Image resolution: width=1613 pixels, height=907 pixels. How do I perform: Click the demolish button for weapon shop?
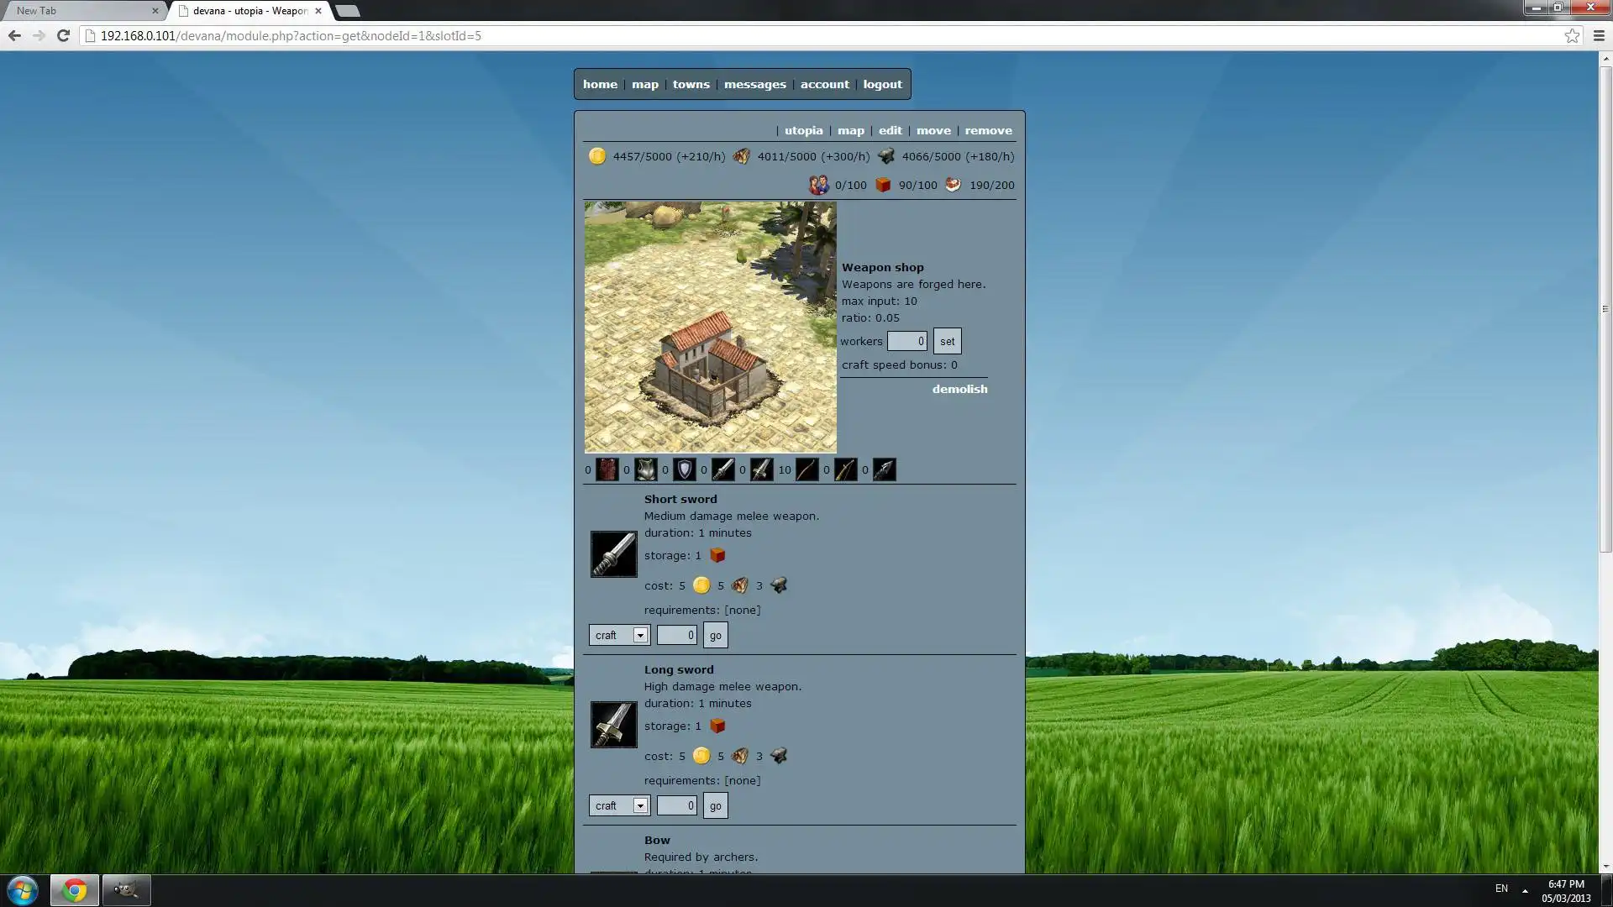coord(959,389)
